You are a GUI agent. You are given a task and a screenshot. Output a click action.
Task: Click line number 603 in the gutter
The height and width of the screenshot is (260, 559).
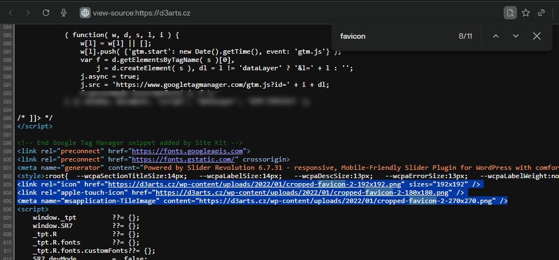(x=7, y=184)
